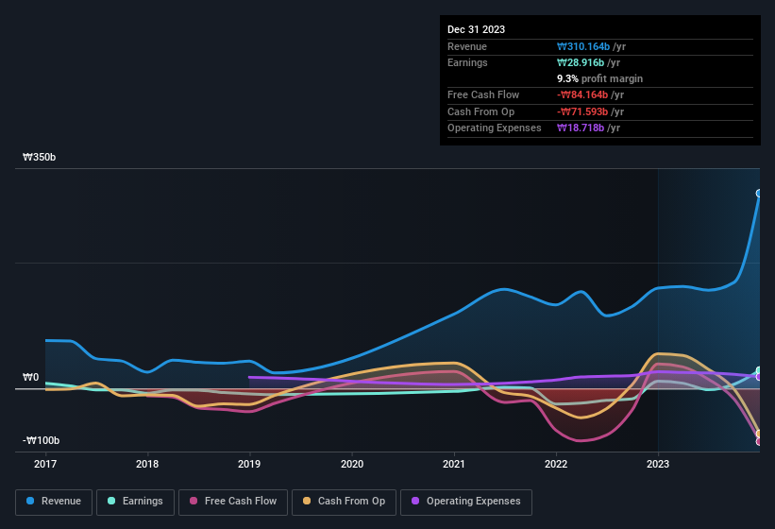Click the 2020 label on time axis
Screen dimensions: 775x529
point(351,465)
